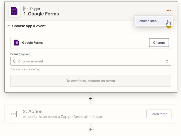Open the three-dot step options menu
Viewport: 181px width, 136px height.
pos(169,11)
